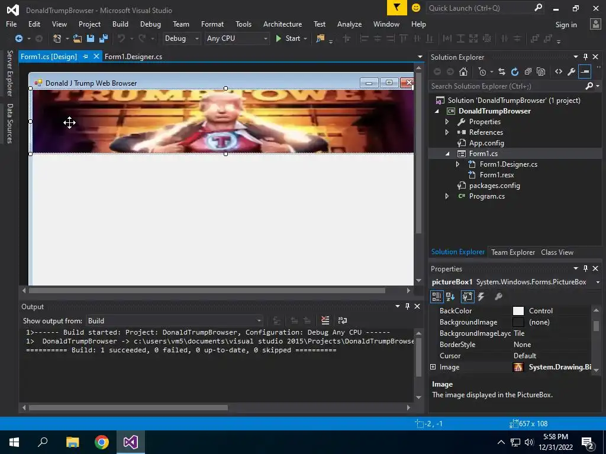
Task: Click Clear All in Output window toolbar
Action: pos(325,320)
